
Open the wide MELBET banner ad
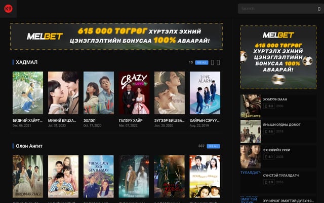click(116, 36)
